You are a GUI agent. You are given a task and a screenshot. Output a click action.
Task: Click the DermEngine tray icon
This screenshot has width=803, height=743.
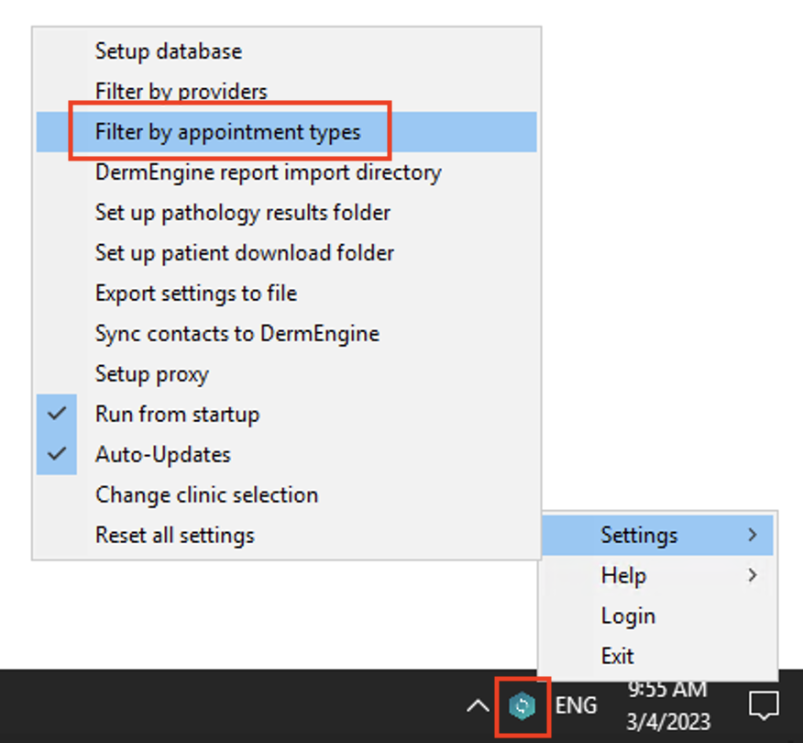click(x=522, y=705)
